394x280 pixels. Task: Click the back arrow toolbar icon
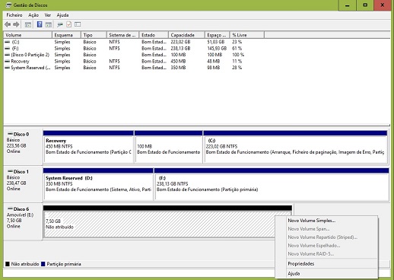pyautogui.click(x=8, y=24)
